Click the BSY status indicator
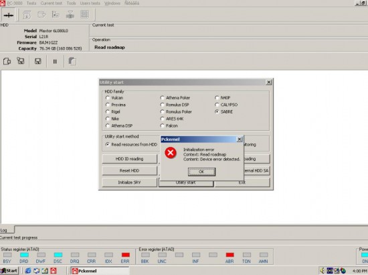368x275 pixels. [x=7, y=255]
